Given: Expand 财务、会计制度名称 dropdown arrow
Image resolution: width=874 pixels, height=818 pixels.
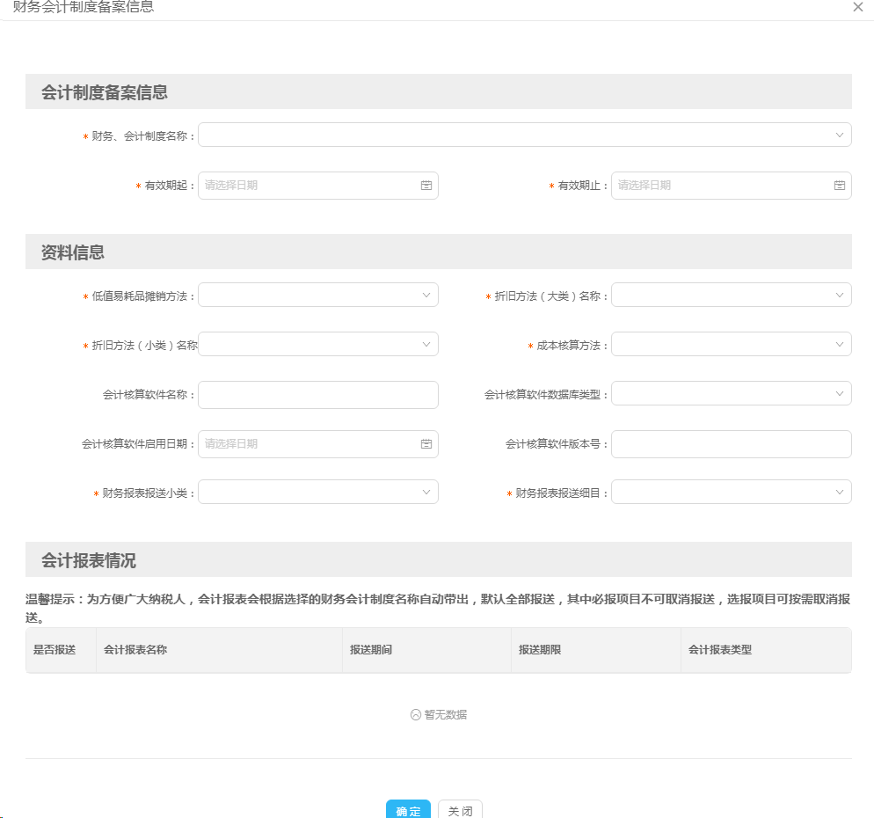Looking at the screenshot, I should pos(840,135).
